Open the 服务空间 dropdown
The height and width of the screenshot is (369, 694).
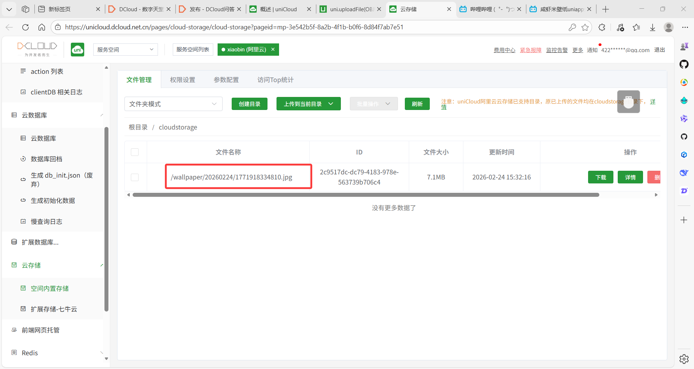(125, 50)
